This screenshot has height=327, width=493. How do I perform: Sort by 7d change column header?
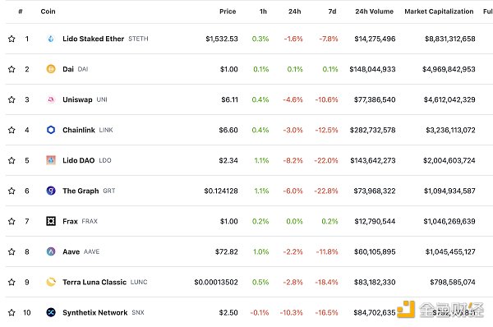click(332, 12)
